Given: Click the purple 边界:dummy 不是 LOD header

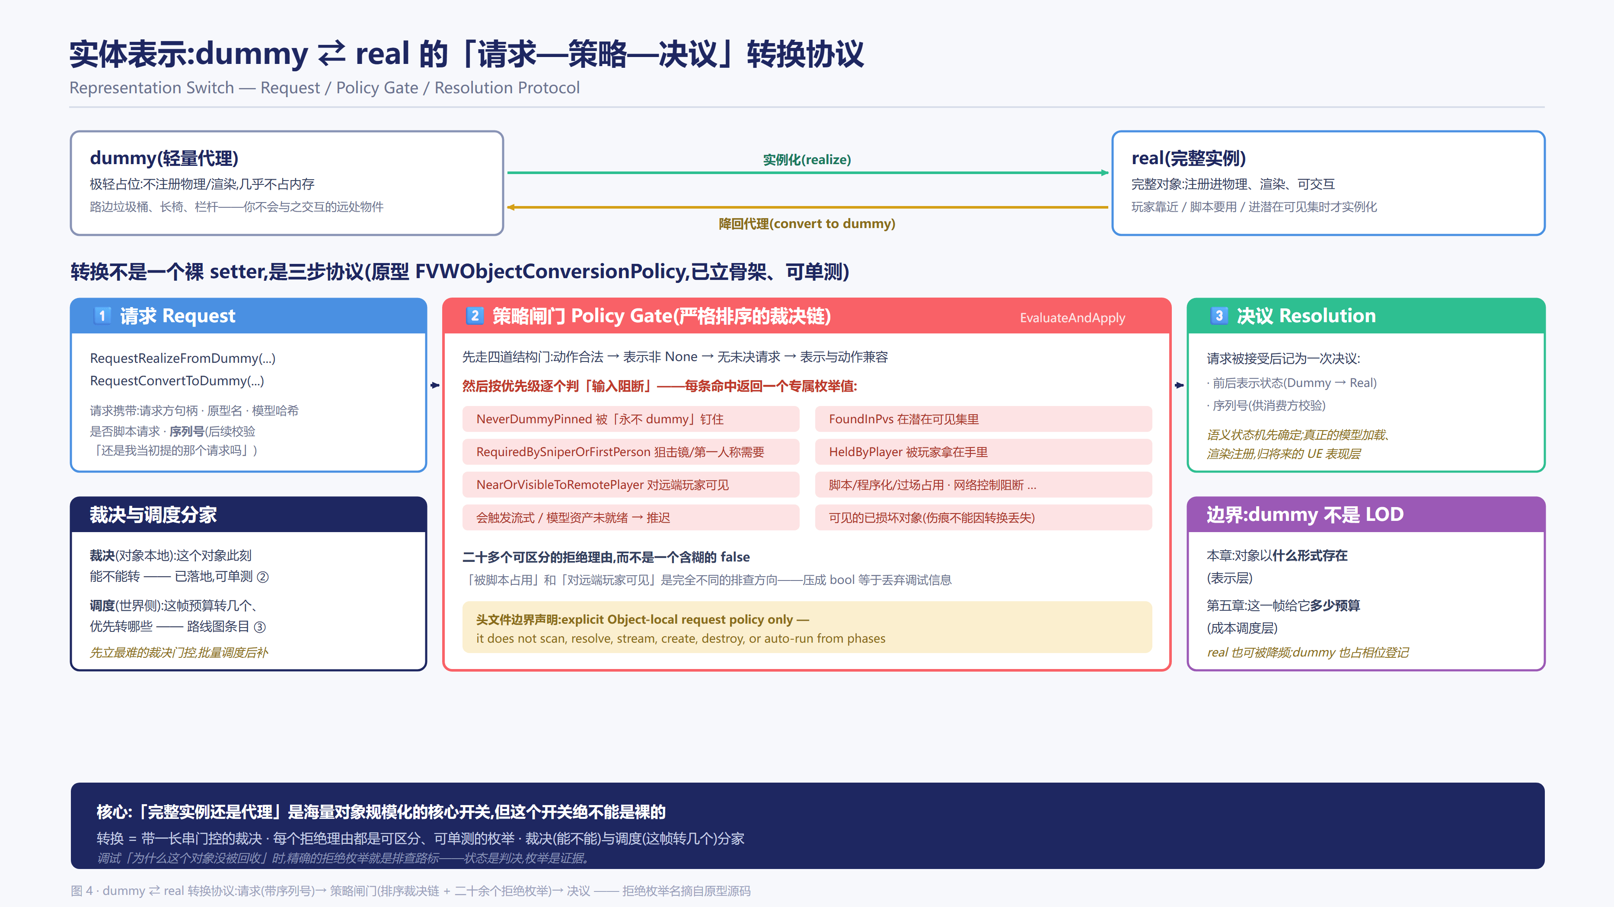Looking at the screenshot, I should pos(1366,514).
